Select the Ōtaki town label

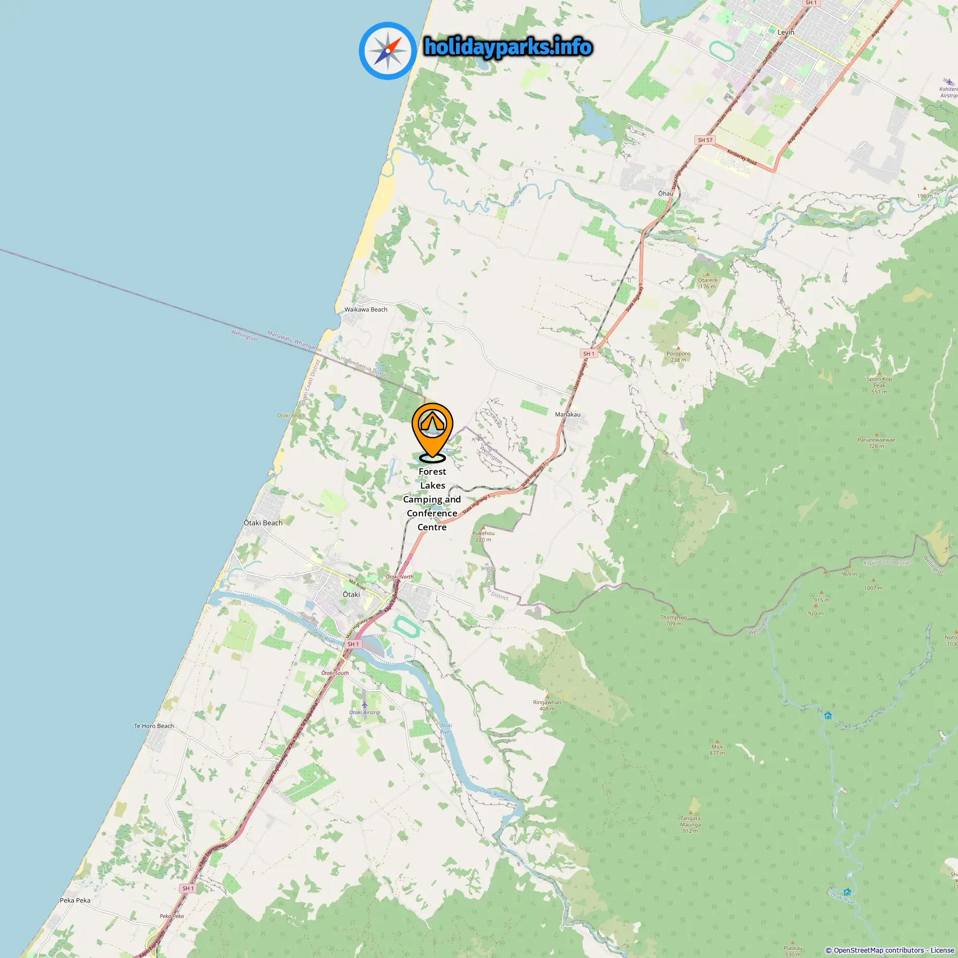(x=351, y=594)
